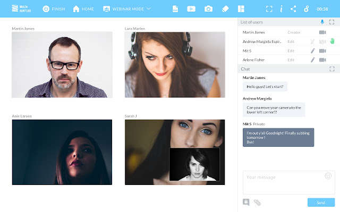Expand the Chat panel to fullscreen

pyautogui.click(x=332, y=69)
